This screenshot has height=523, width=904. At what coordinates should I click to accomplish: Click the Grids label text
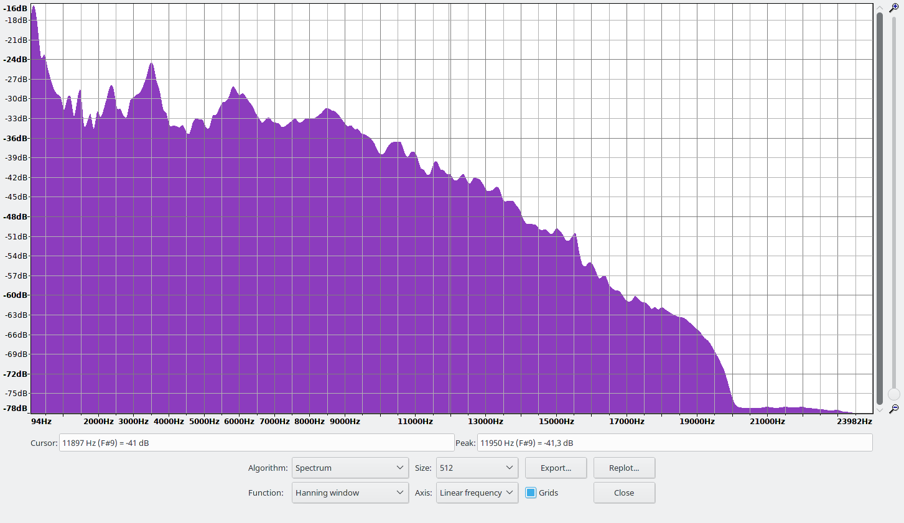point(548,493)
